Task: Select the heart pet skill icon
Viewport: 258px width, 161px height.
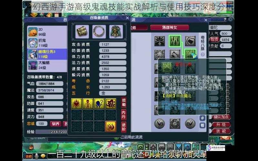Action: 76,104
